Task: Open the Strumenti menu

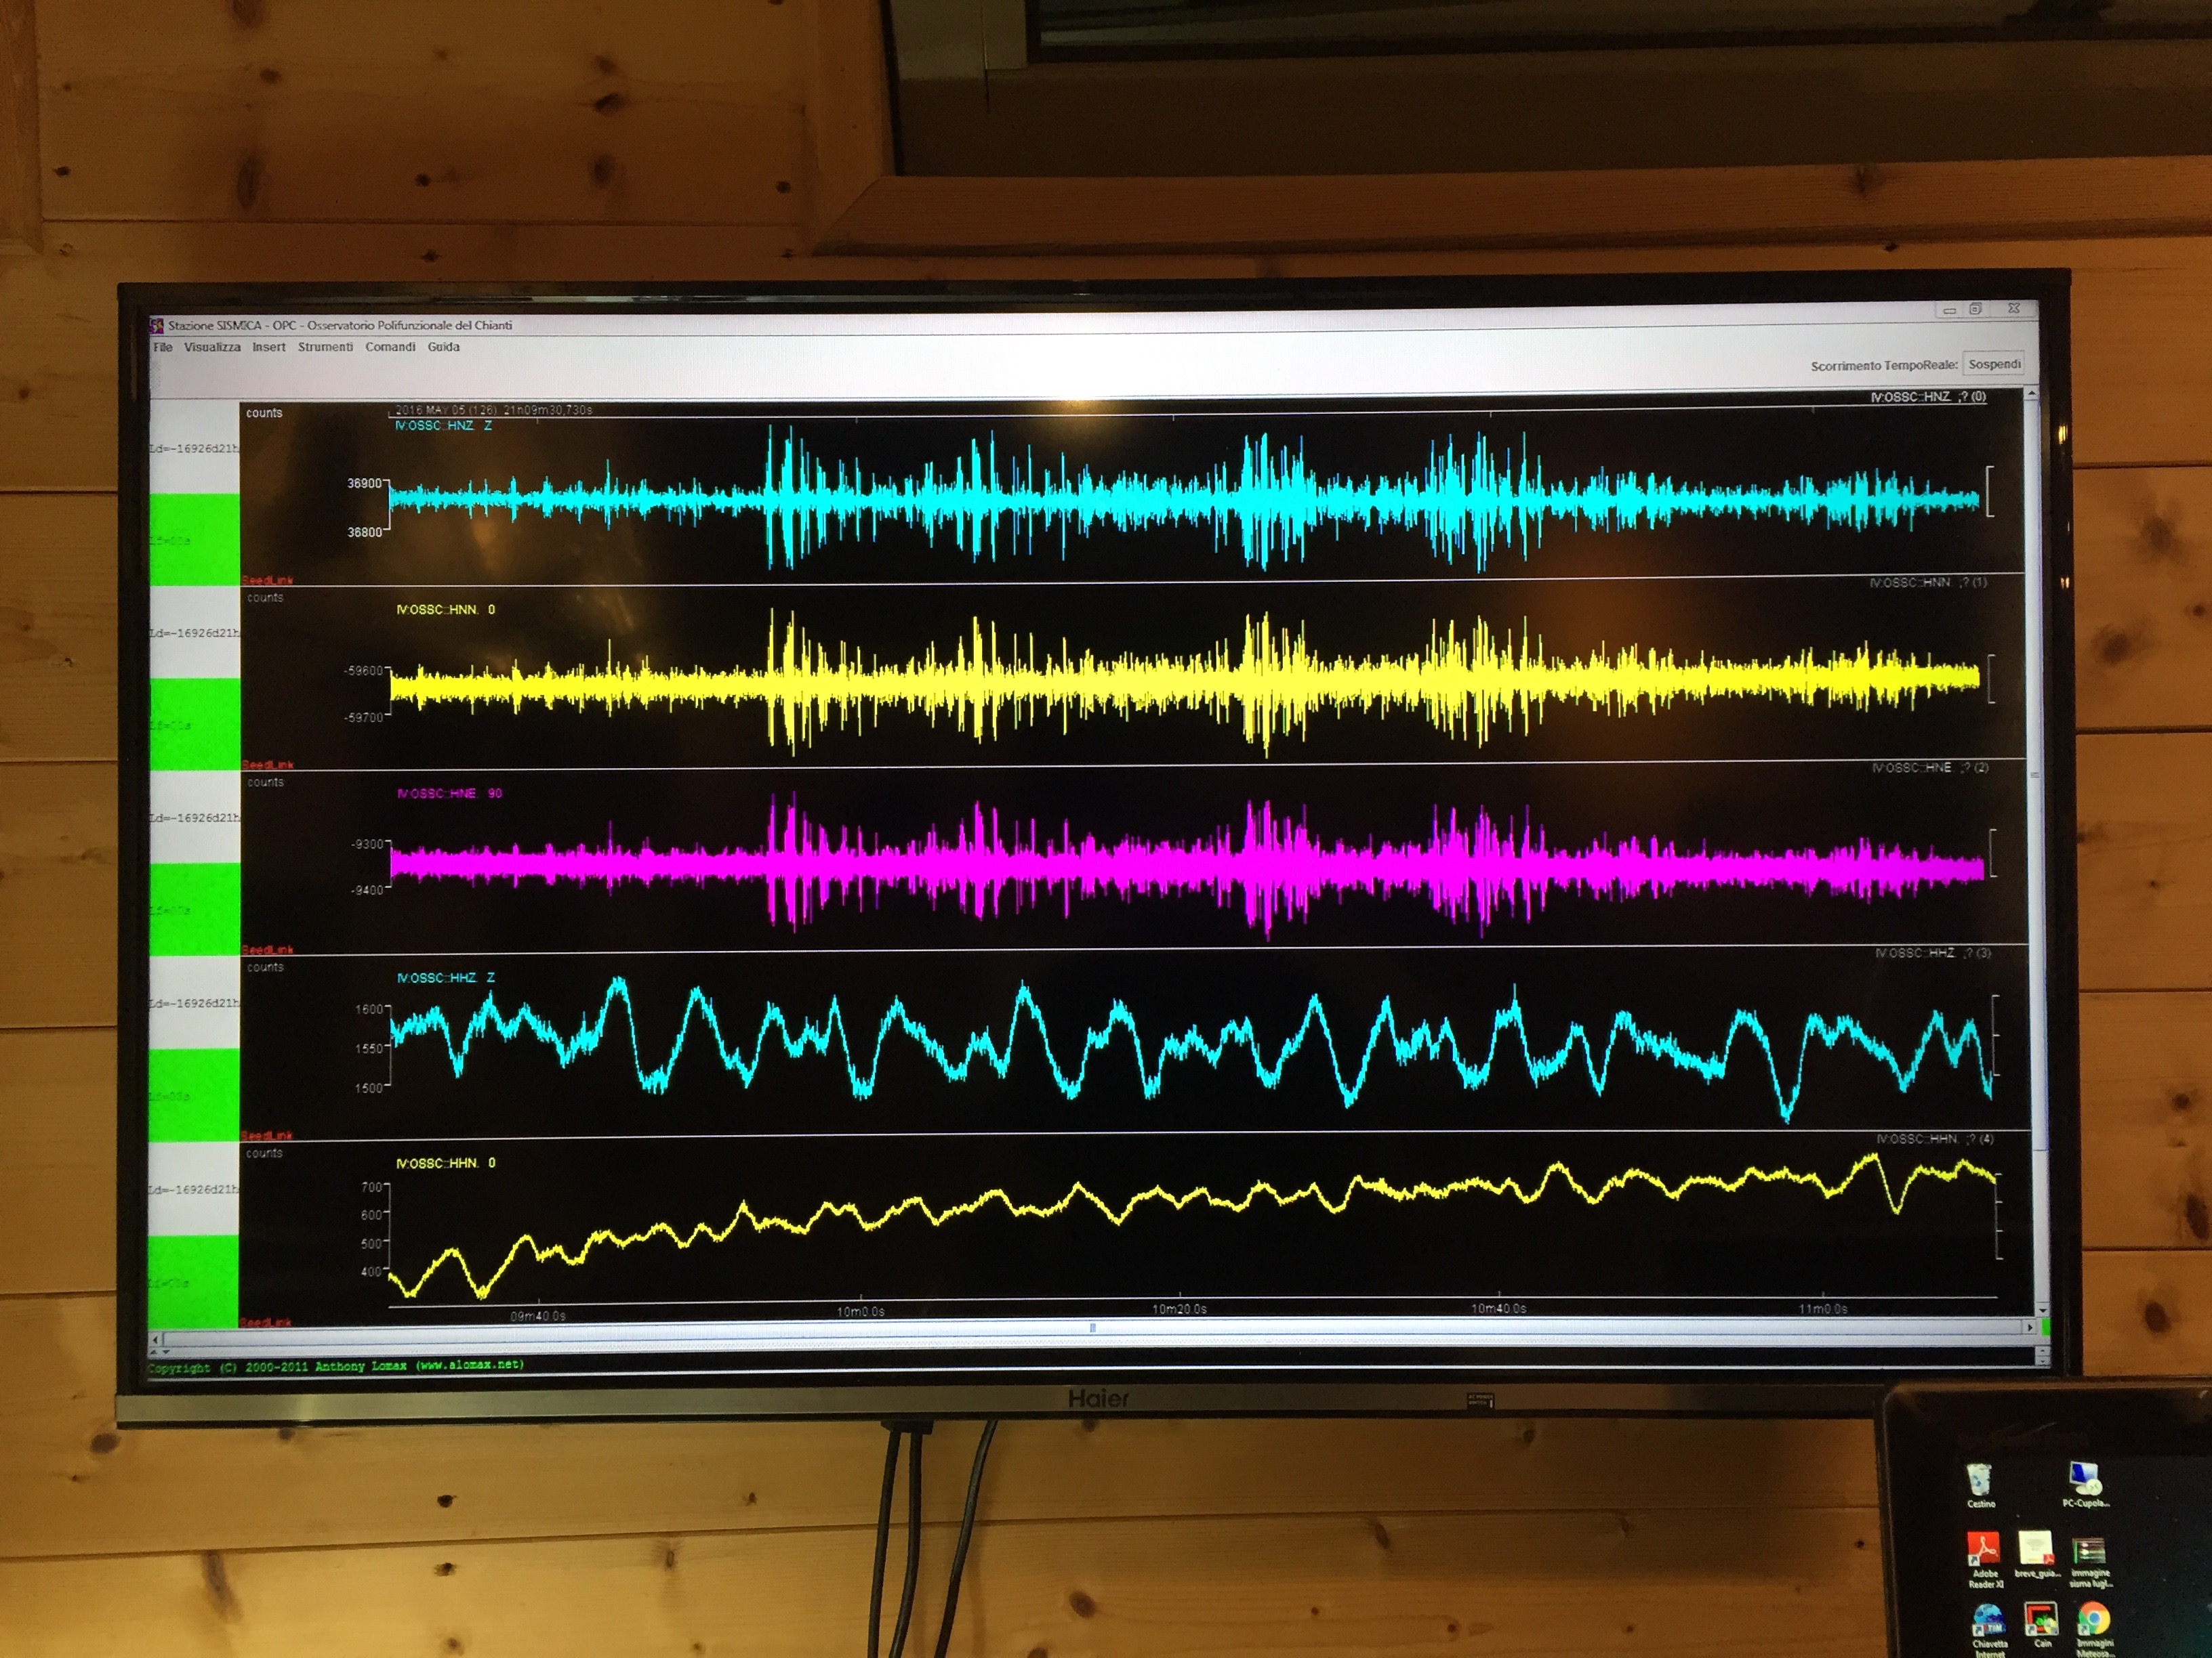Action: coord(325,347)
